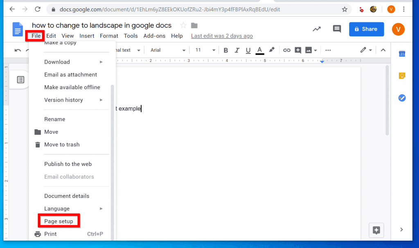Image resolution: width=419 pixels, height=248 pixels.
Task: Choose Email as attachment
Action: click(x=70, y=75)
